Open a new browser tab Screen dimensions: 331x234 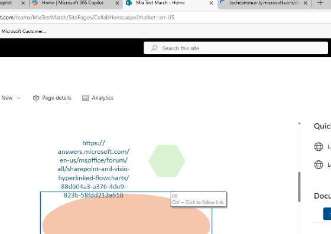pyautogui.click(x=320, y=3)
